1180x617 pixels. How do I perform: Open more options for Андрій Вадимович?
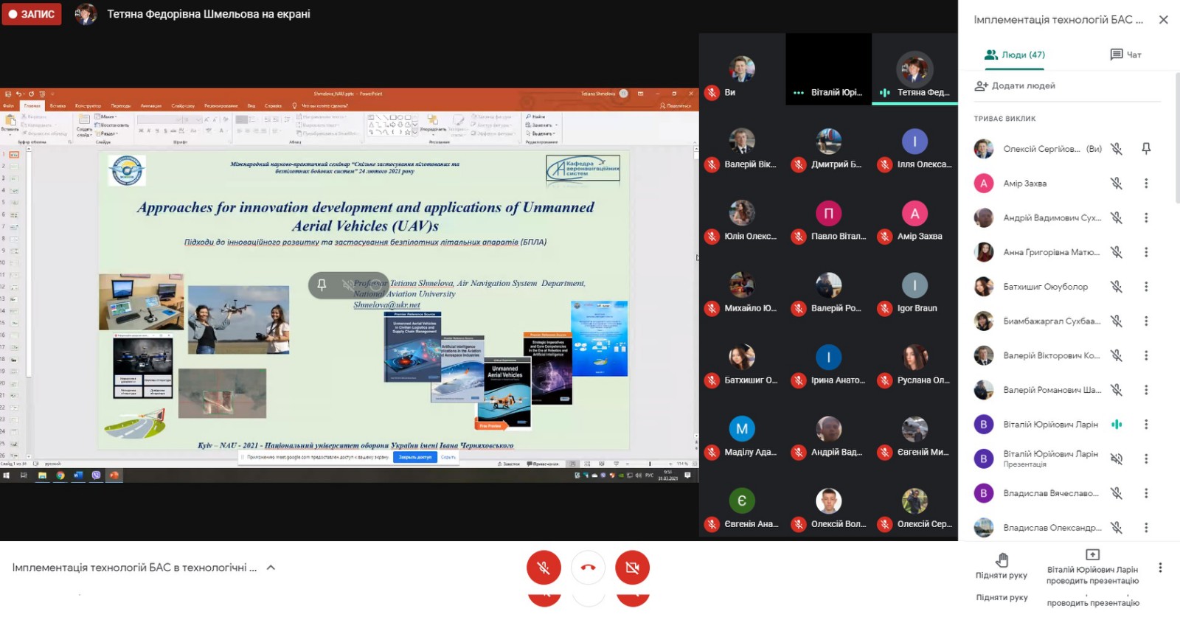pyautogui.click(x=1146, y=217)
